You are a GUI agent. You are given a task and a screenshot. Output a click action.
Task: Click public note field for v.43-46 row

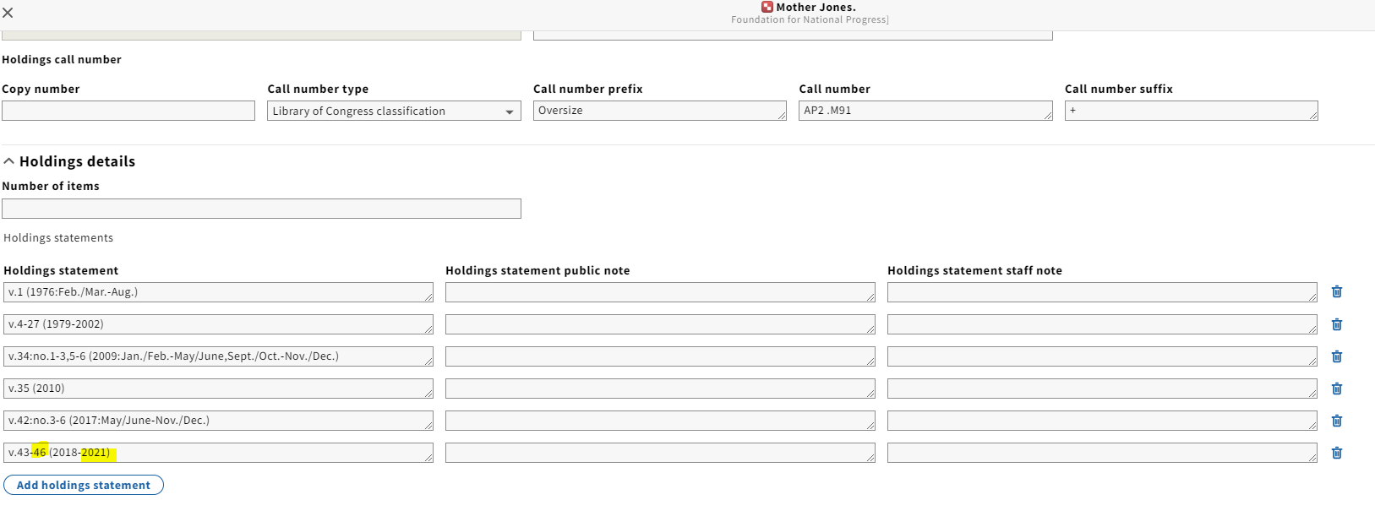[660, 453]
